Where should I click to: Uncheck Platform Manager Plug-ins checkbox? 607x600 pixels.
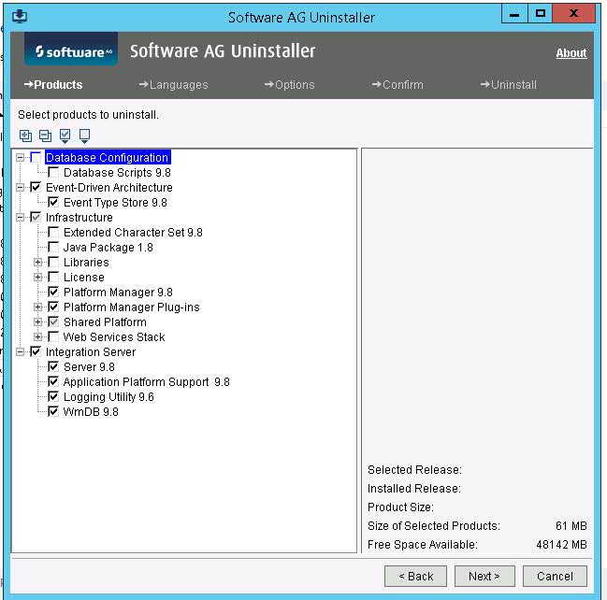tap(53, 307)
